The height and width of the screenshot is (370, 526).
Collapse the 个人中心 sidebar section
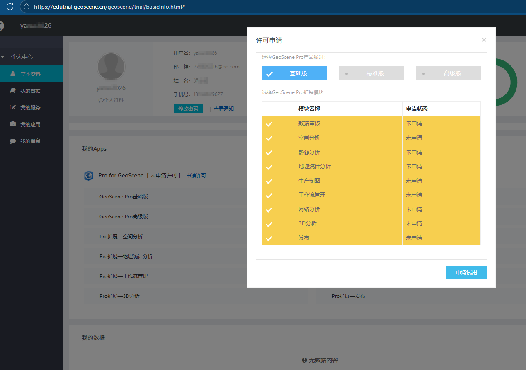tap(32, 57)
